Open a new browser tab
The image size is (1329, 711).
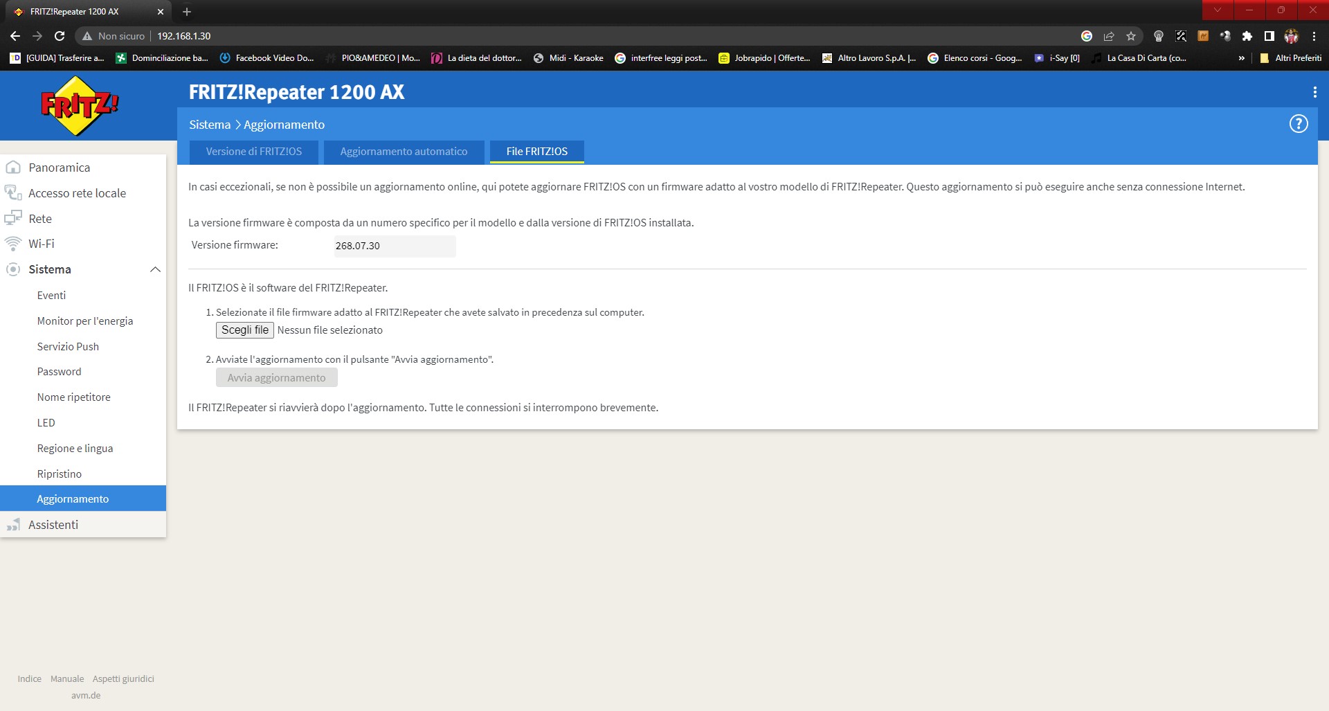pyautogui.click(x=187, y=12)
